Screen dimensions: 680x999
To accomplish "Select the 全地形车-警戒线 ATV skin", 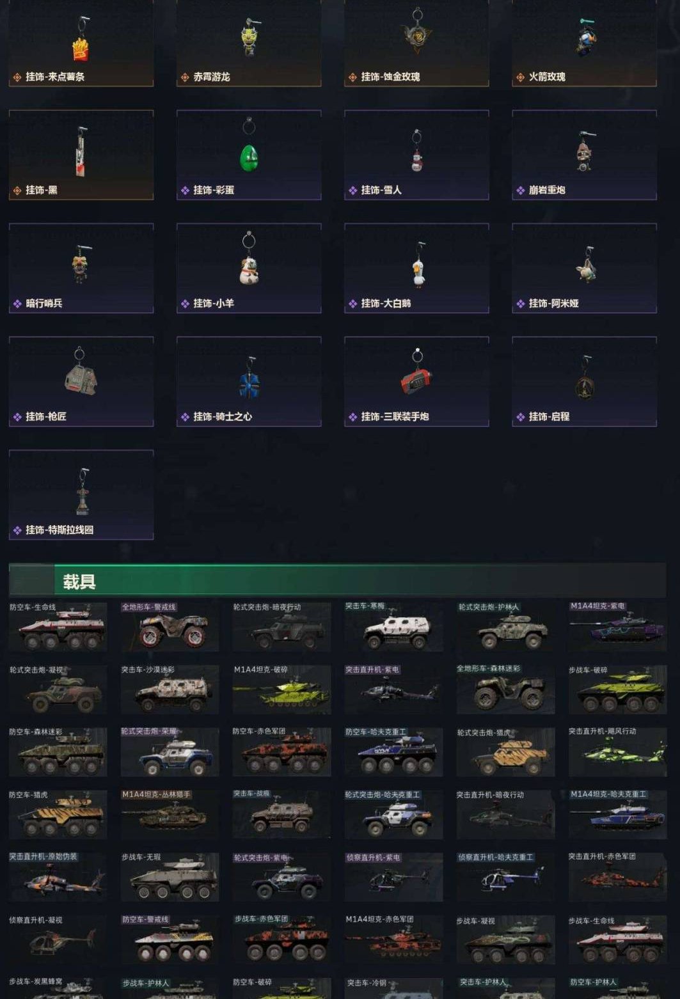I will tap(170, 627).
